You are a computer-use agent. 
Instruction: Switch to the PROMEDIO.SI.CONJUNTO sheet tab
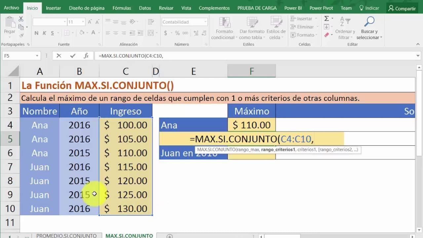point(66,236)
